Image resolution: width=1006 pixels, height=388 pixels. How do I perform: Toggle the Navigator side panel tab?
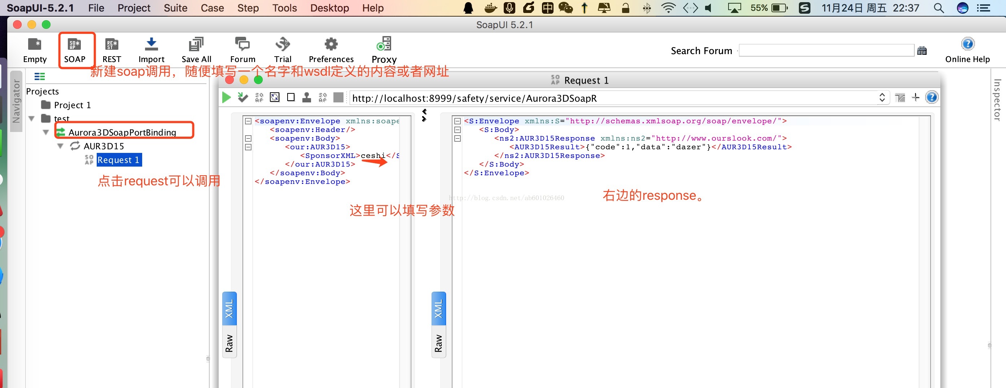[x=16, y=101]
